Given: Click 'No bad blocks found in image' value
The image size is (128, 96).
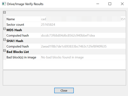Looking at the screenshot, I should click(x=62, y=57).
